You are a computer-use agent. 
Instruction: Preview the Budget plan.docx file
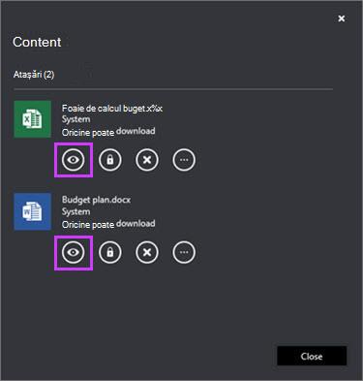point(74,252)
